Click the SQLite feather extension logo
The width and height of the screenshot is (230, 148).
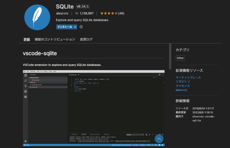click(x=37, y=17)
